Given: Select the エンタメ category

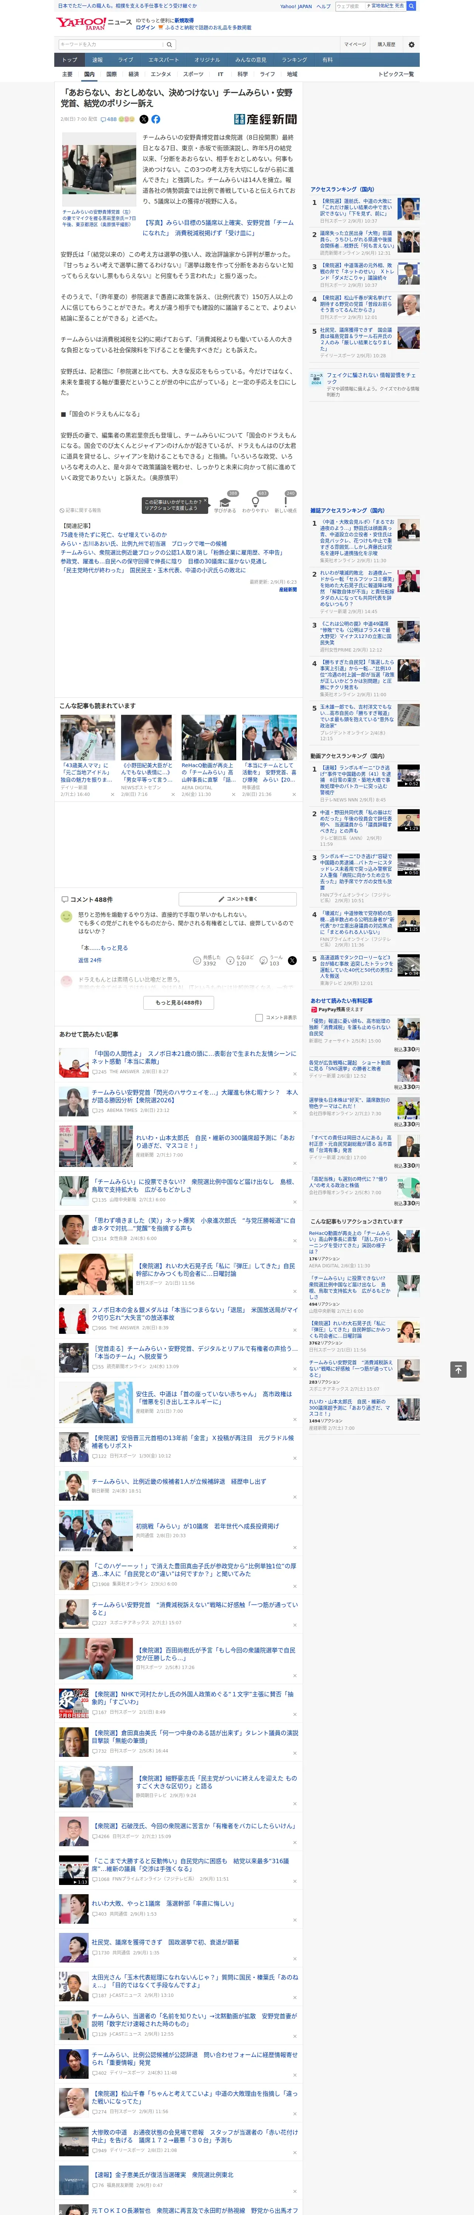Looking at the screenshot, I should (161, 74).
